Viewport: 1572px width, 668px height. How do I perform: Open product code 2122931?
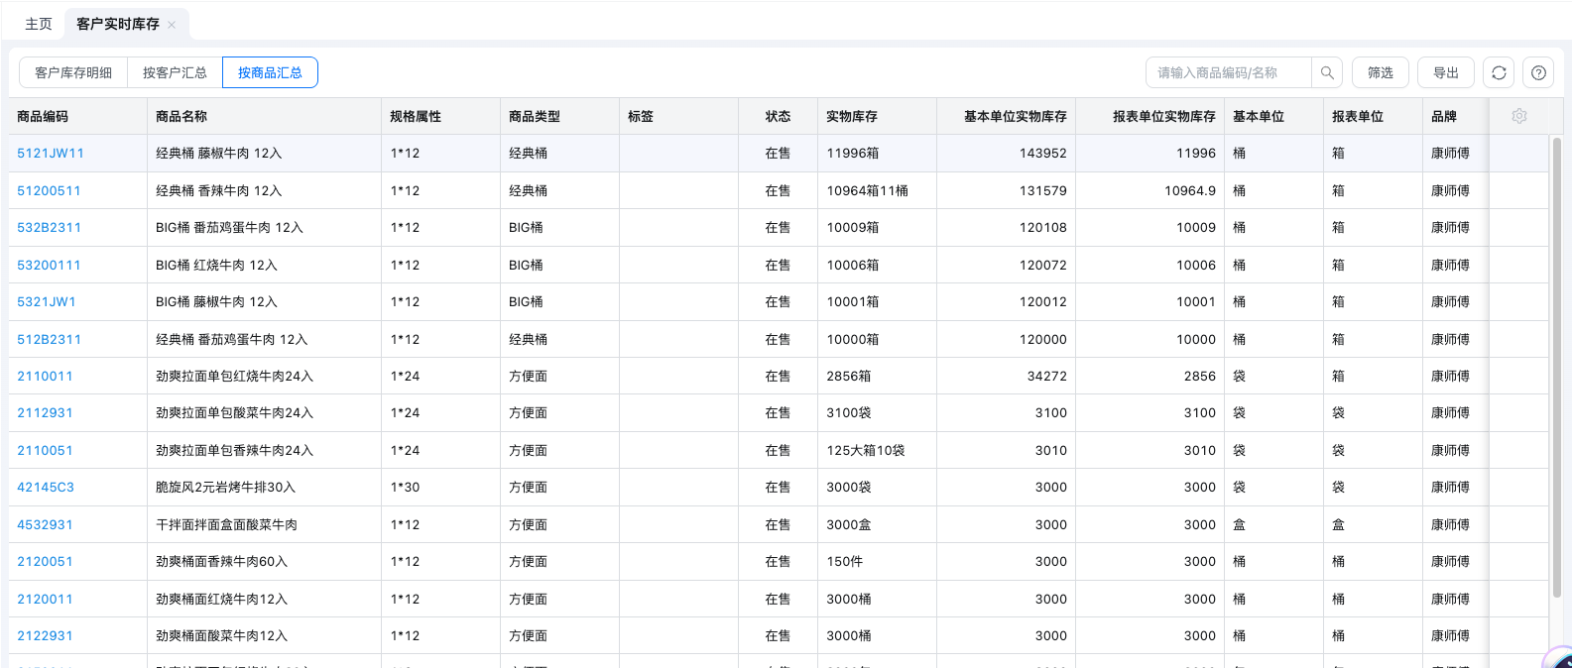(45, 636)
